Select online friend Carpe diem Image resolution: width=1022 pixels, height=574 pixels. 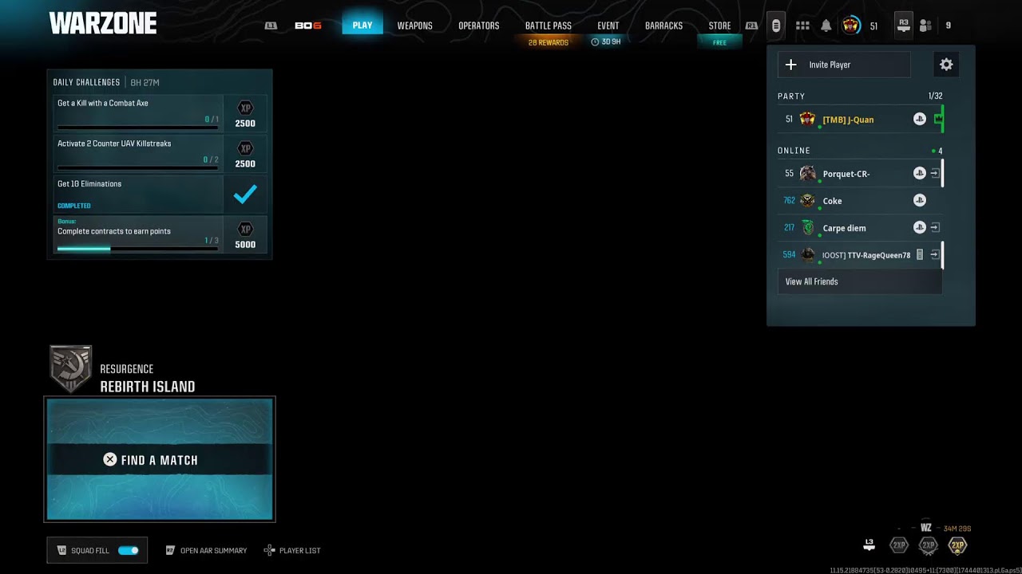860,228
